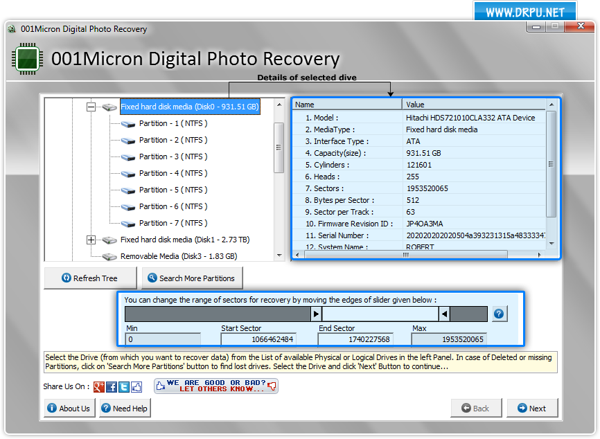Click the Max sector field
The height and width of the screenshot is (439, 600).
pos(449,339)
